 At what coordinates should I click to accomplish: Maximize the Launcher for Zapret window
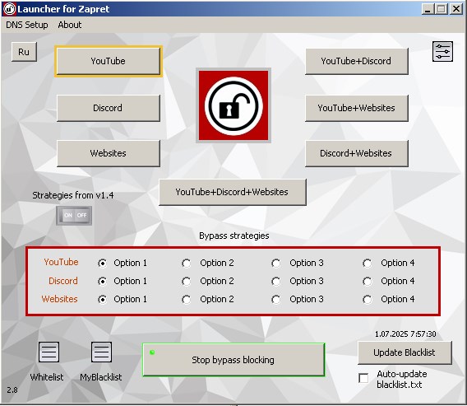pos(442,9)
